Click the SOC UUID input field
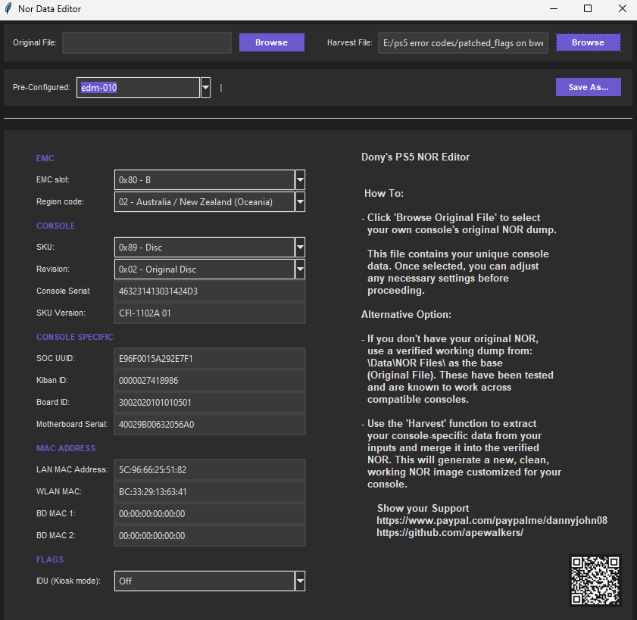 [210, 359]
